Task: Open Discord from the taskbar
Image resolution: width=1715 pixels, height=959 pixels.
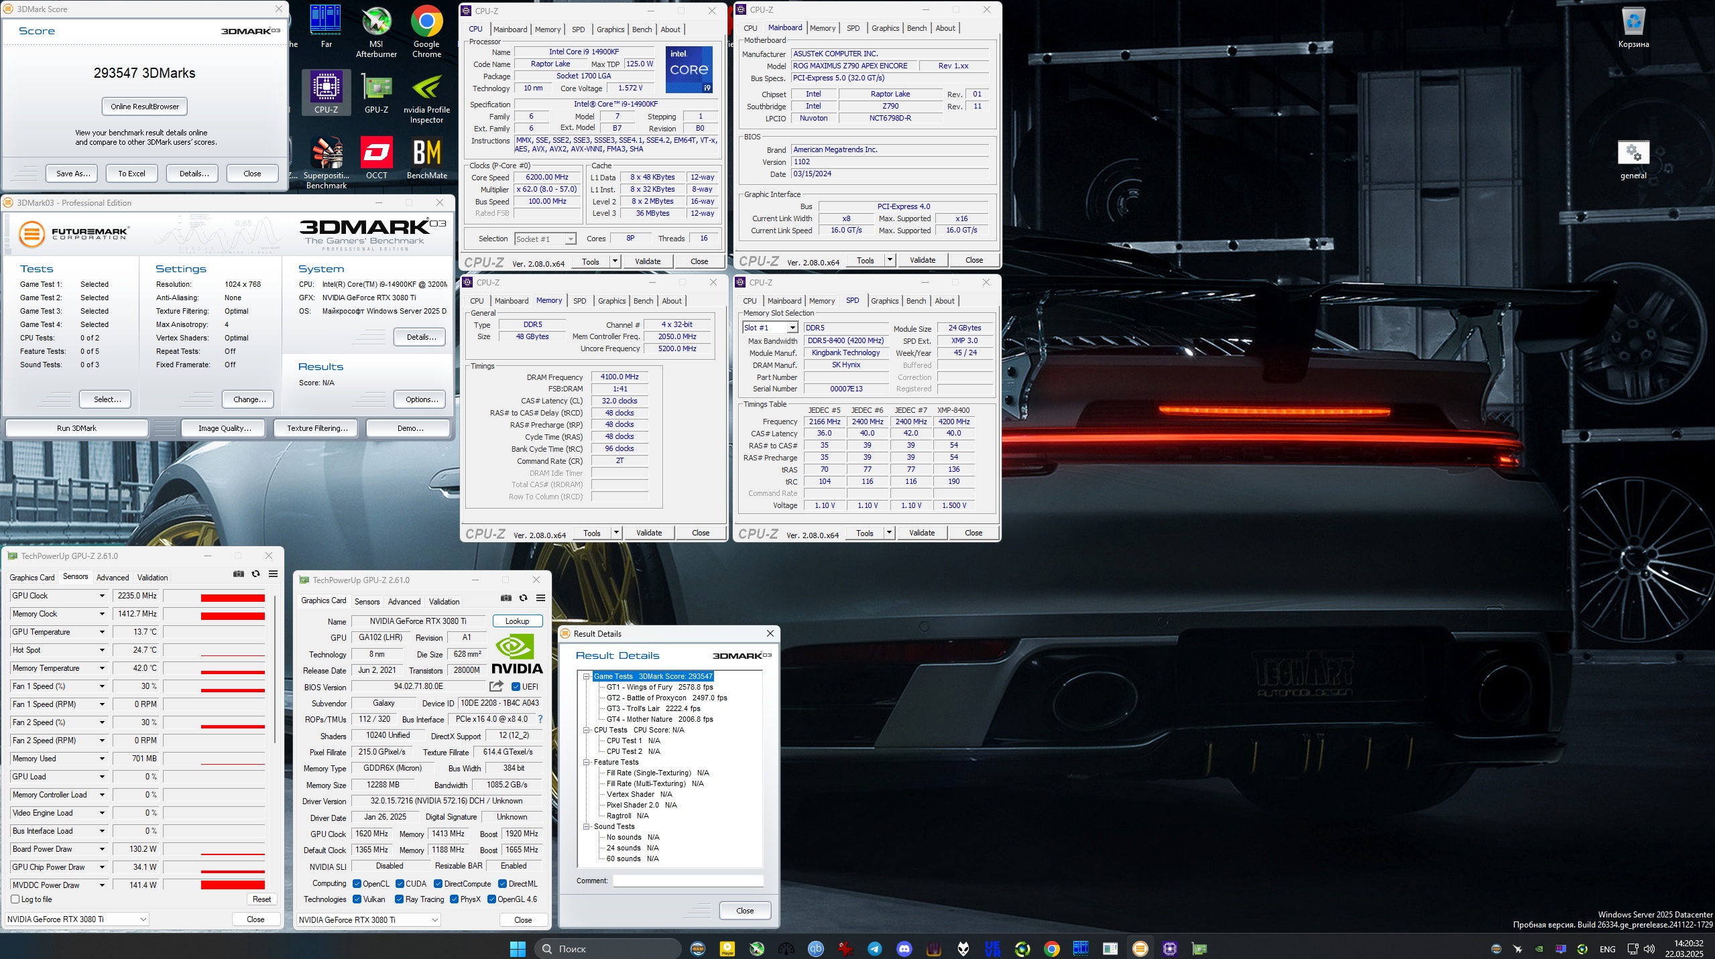Action: 904,948
